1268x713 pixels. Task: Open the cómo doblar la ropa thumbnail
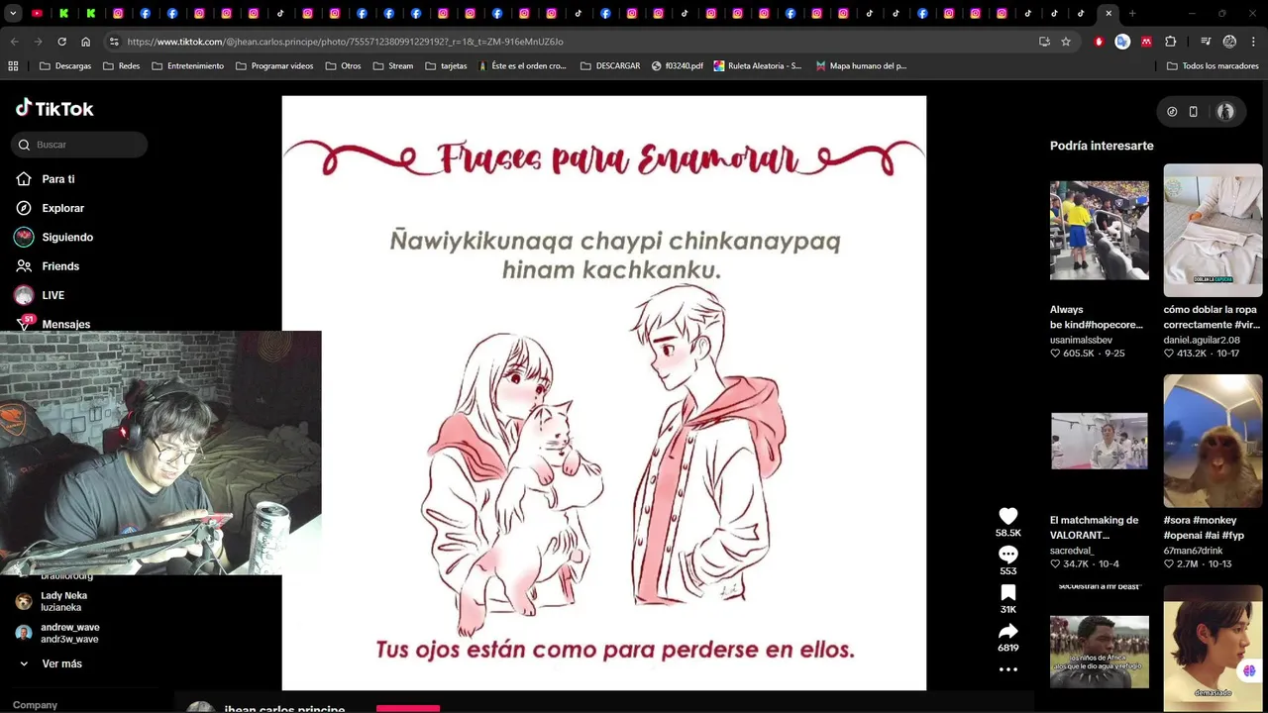(1213, 230)
